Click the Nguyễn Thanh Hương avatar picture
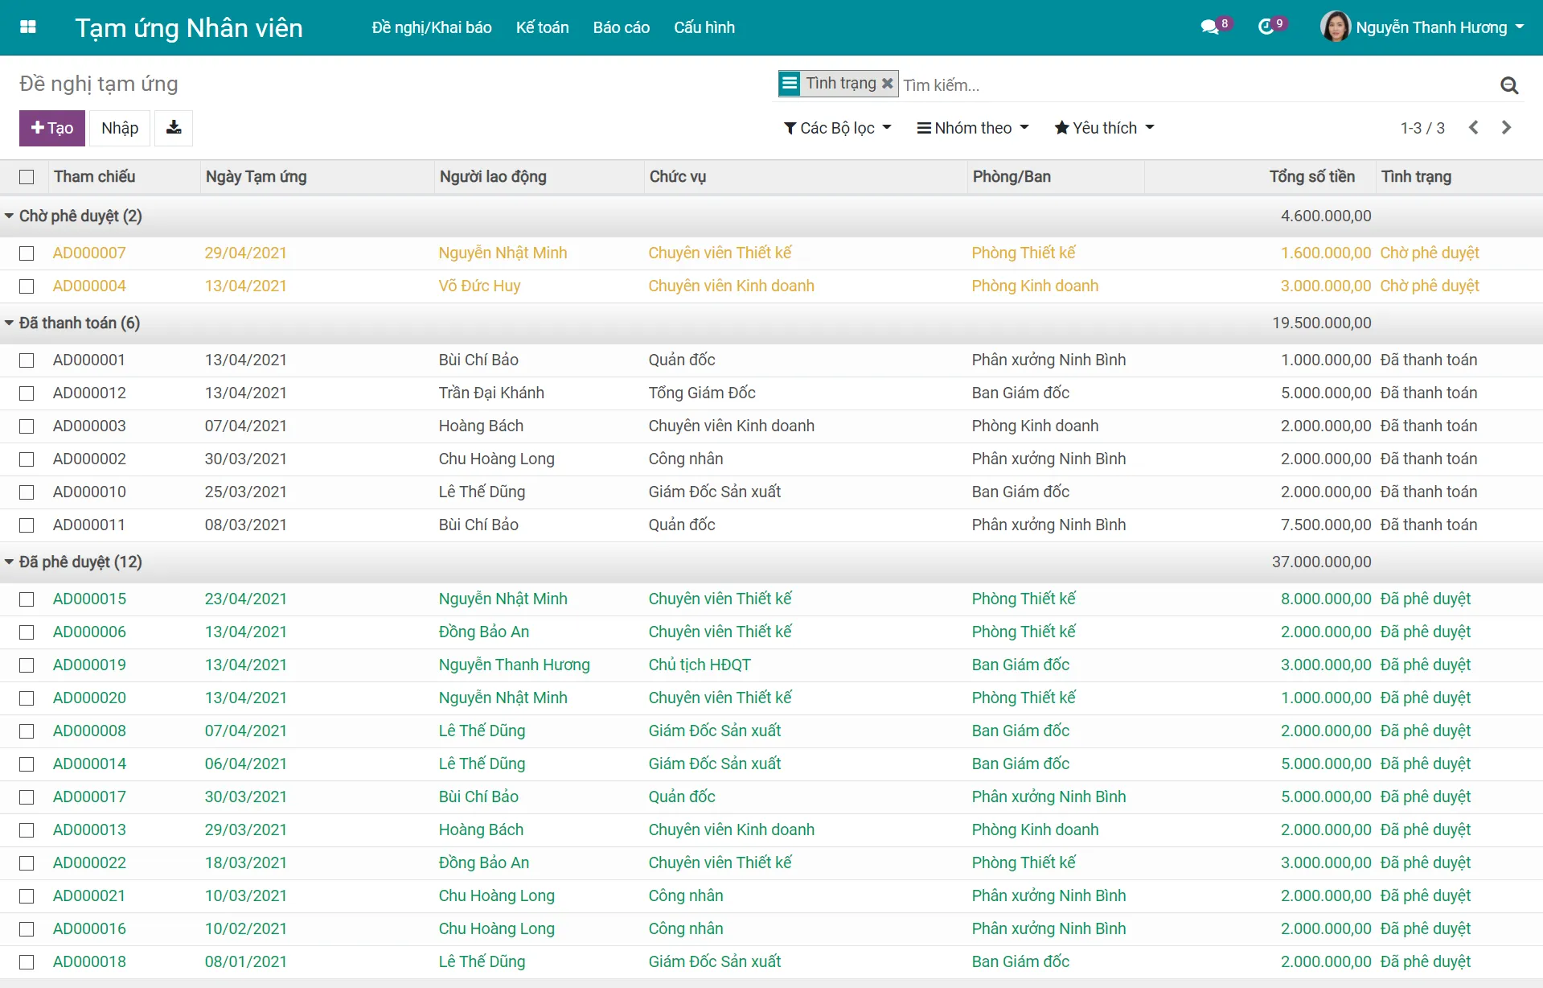Screen dimensions: 1543x988 coord(1335,27)
